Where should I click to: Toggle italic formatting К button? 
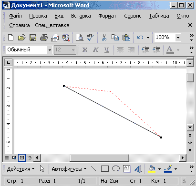(96, 50)
